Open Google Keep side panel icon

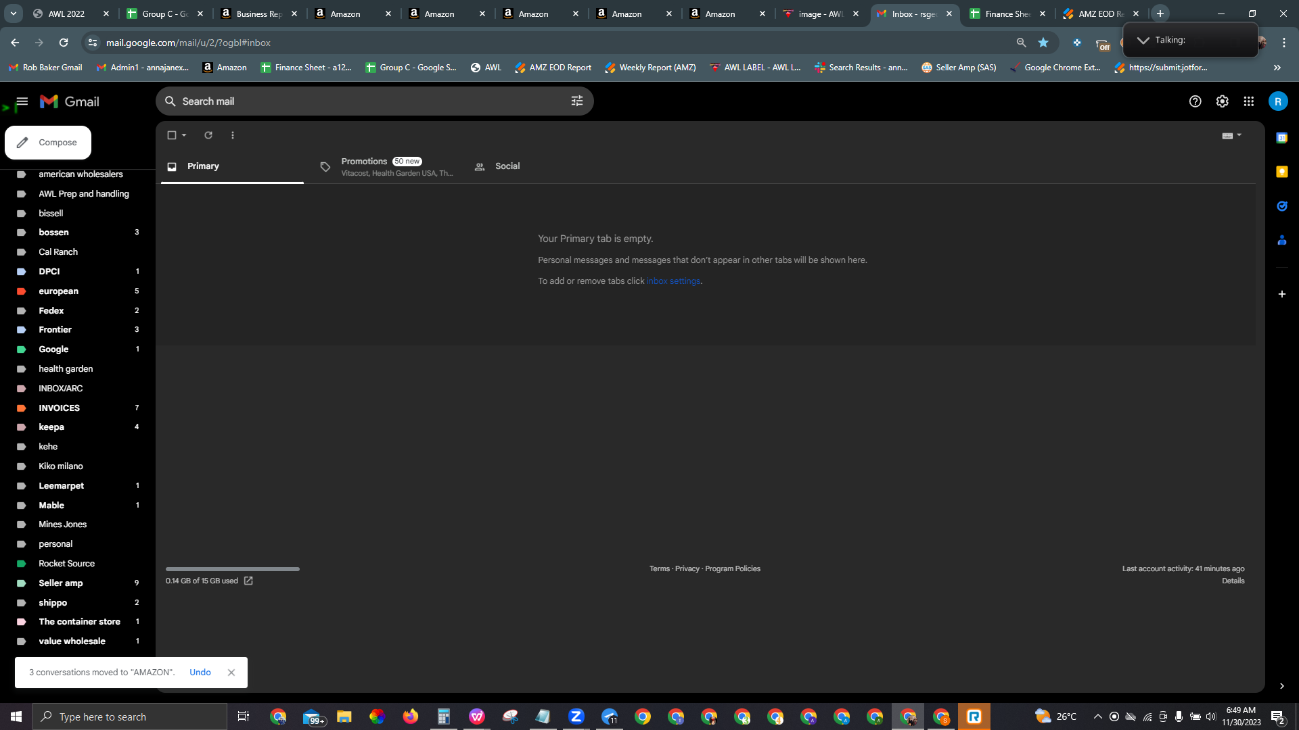pyautogui.click(x=1281, y=172)
